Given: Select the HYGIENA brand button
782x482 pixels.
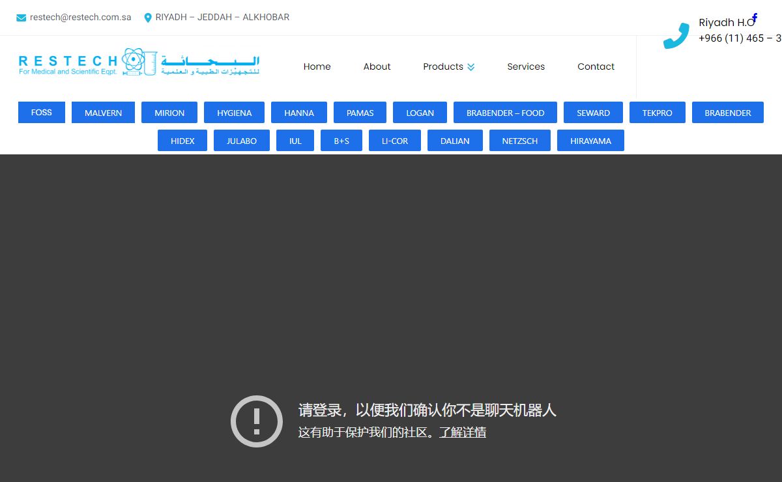Looking at the screenshot, I should pyautogui.click(x=234, y=112).
